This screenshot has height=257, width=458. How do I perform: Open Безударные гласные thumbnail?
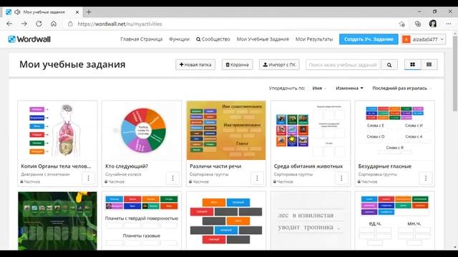click(x=394, y=130)
